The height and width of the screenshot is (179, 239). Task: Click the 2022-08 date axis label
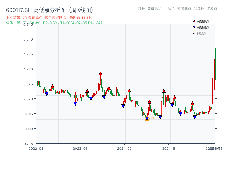tap(36, 149)
